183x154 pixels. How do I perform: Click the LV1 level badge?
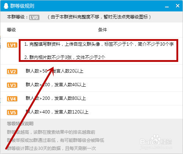[x=12, y=45]
